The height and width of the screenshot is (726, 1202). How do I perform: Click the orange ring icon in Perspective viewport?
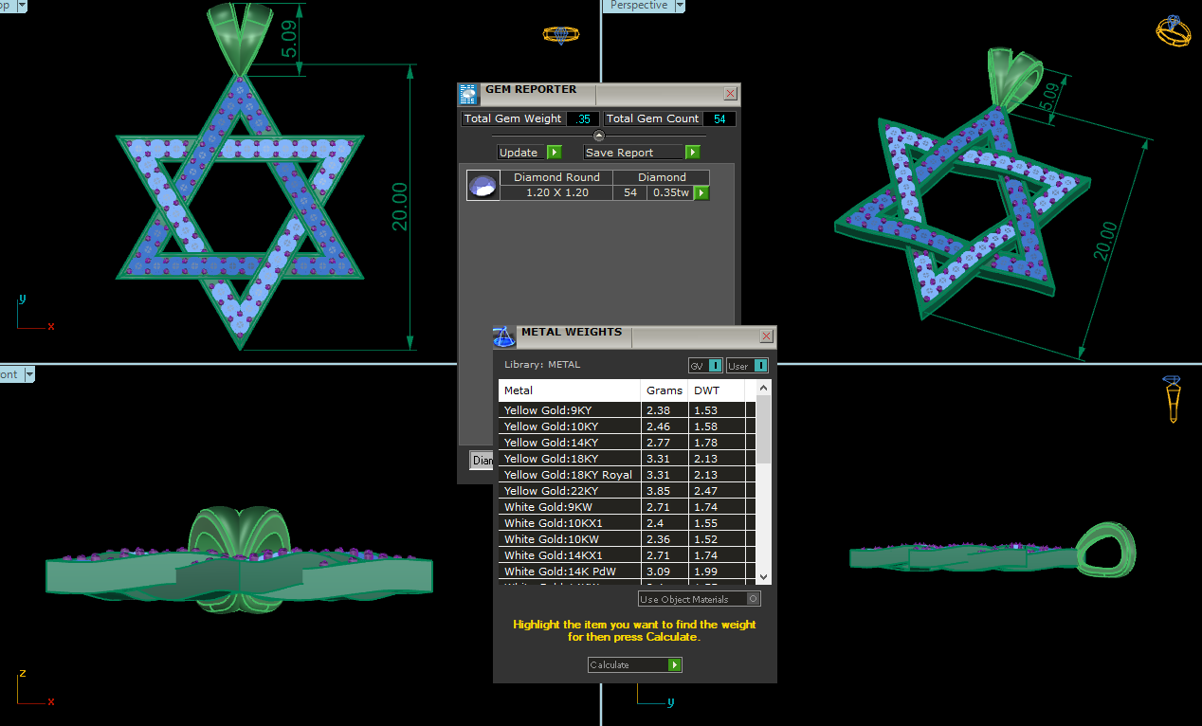click(x=1173, y=31)
